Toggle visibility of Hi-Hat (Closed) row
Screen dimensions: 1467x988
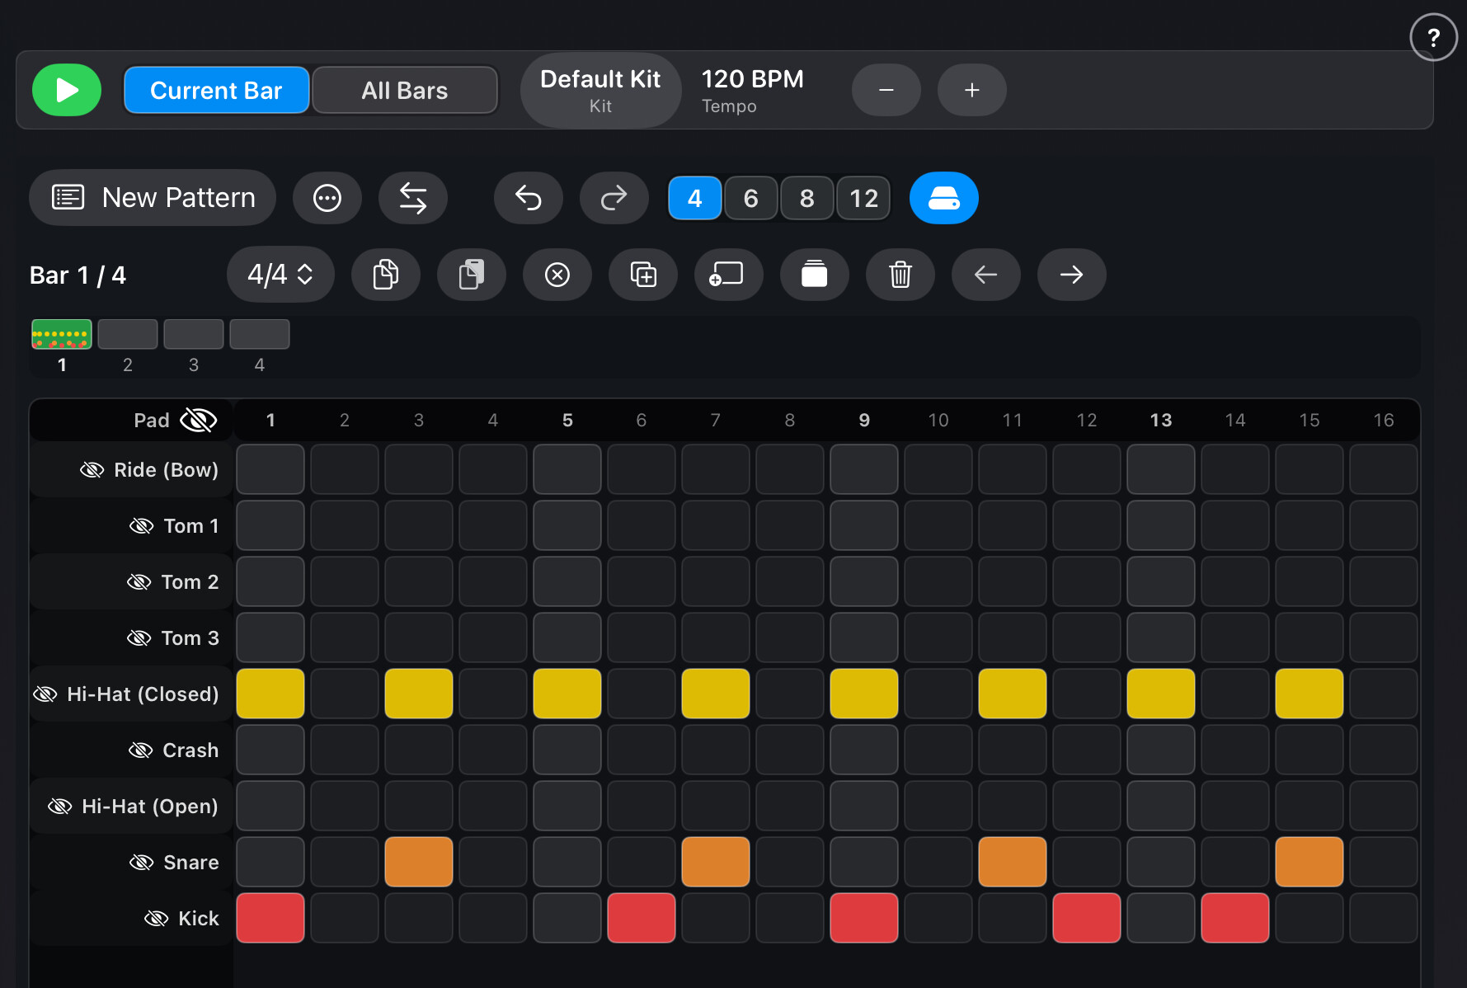tap(45, 694)
